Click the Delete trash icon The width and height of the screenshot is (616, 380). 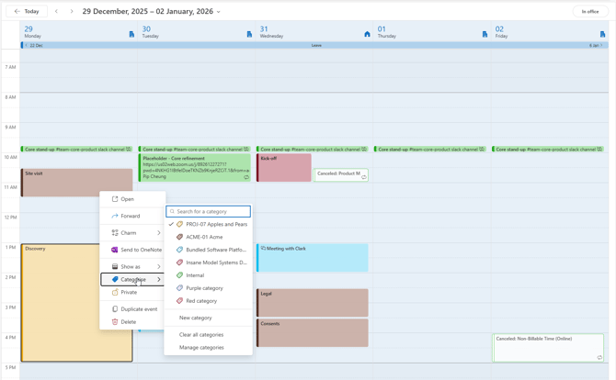(x=115, y=322)
